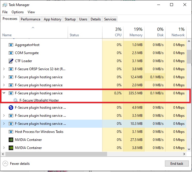The height and width of the screenshot is (172, 192).
Task: Click the NVIDIA icon of the 3.8 MB container
Action: (x=11, y=148)
